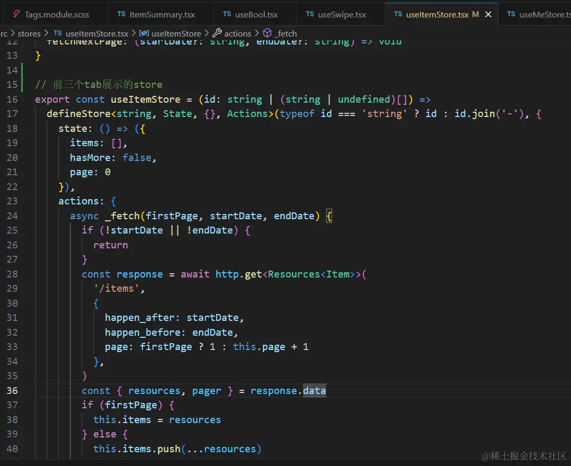Image resolution: width=571 pixels, height=466 pixels.
Task: Click the TS icon on useSwipe.tsx tab
Action: coord(310,14)
